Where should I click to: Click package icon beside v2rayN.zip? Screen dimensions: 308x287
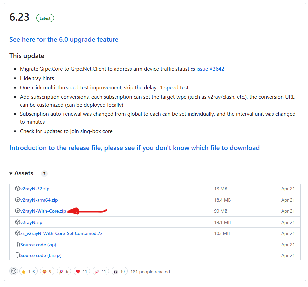click(x=18, y=222)
